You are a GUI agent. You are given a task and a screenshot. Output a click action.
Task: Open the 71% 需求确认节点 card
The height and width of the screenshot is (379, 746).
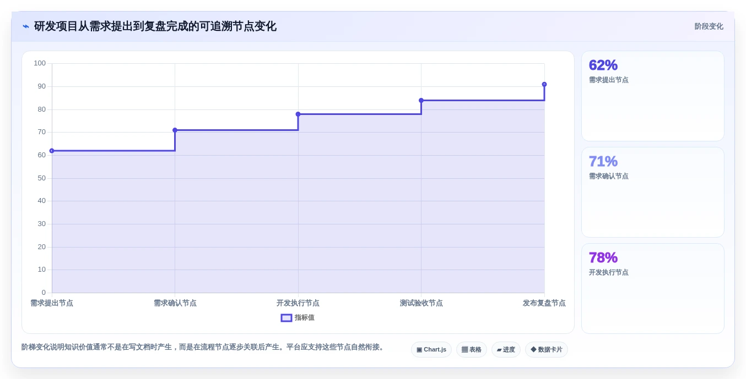point(653,193)
